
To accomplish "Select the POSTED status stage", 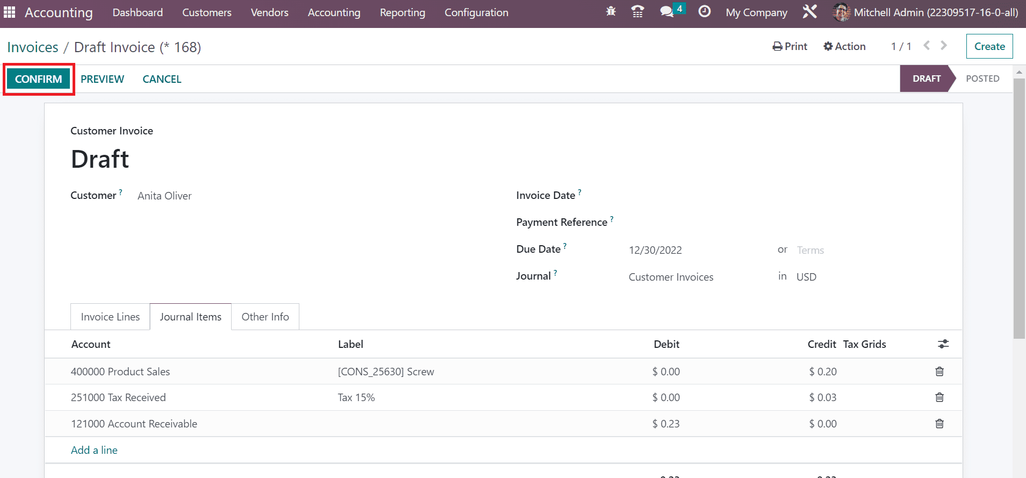I will tap(982, 79).
